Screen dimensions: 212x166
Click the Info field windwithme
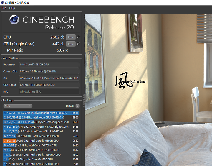[49, 92]
